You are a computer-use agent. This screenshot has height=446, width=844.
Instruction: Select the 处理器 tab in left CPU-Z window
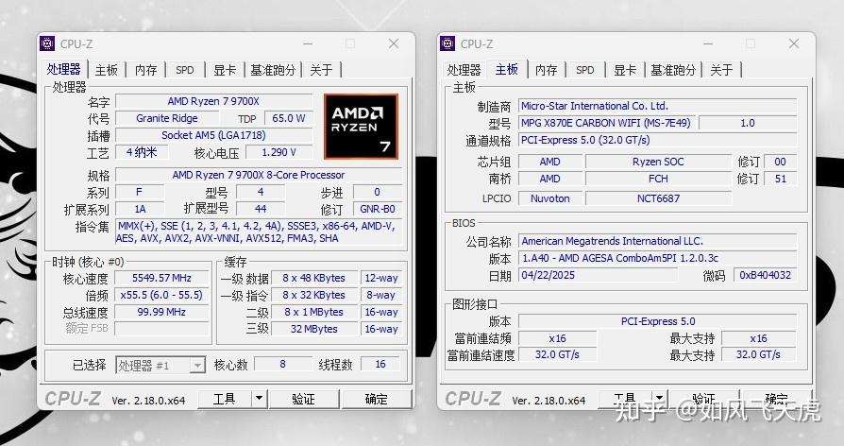tap(63, 69)
